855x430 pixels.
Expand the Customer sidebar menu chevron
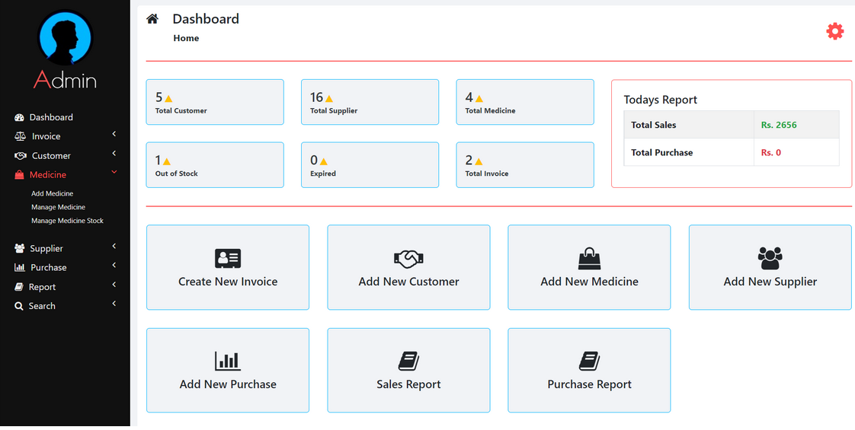click(114, 154)
